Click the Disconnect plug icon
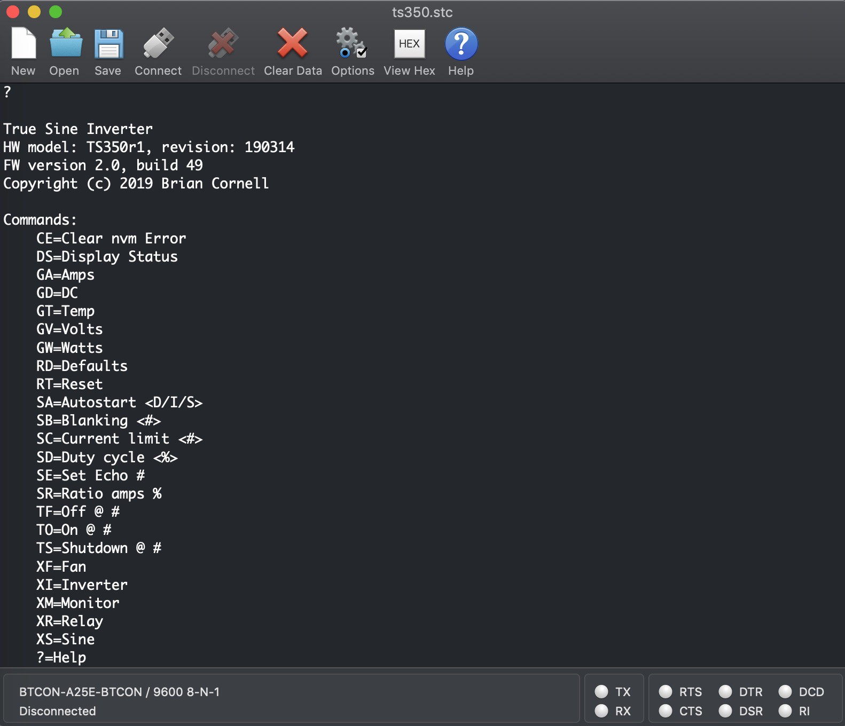 pyautogui.click(x=223, y=43)
